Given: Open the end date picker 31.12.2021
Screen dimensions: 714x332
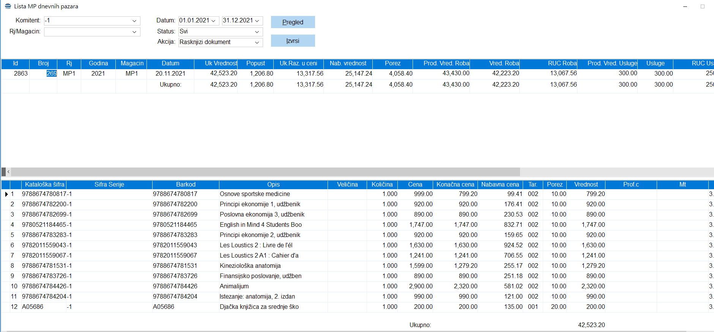Looking at the screenshot, I should (257, 21).
